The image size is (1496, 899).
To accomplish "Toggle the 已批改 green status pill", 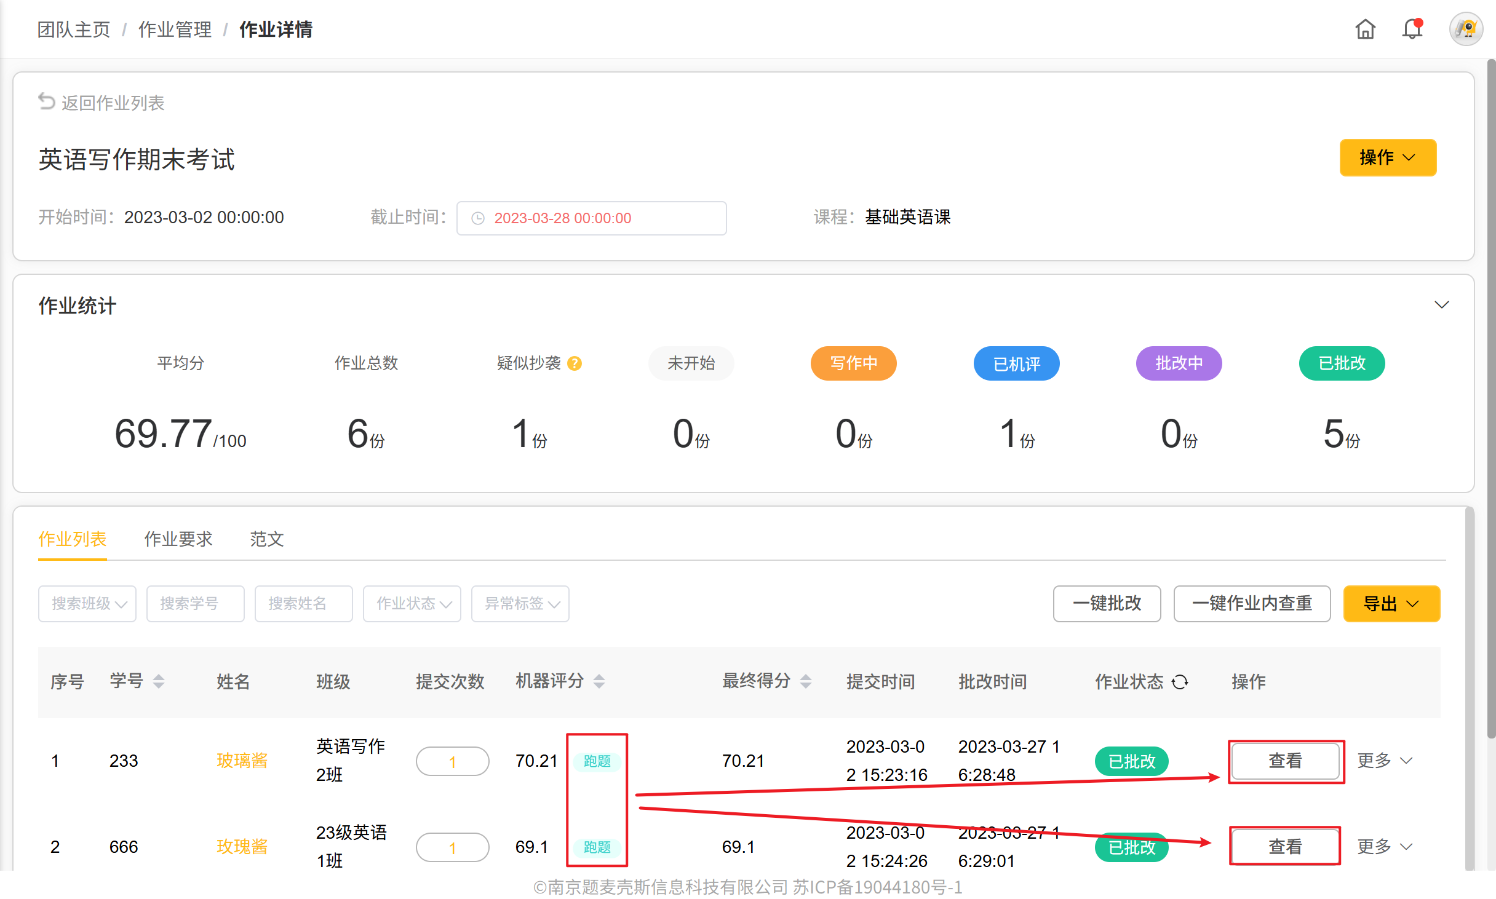I will click(1342, 363).
